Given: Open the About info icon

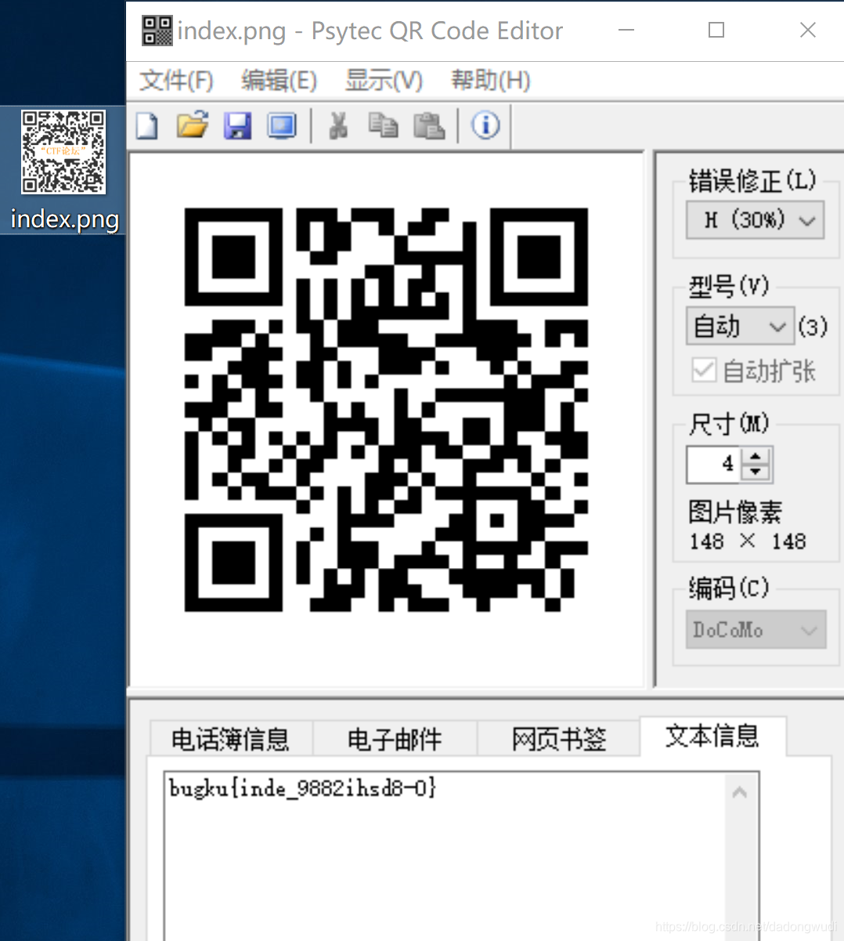Looking at the screenshot, I should click(x=485, y=125).
